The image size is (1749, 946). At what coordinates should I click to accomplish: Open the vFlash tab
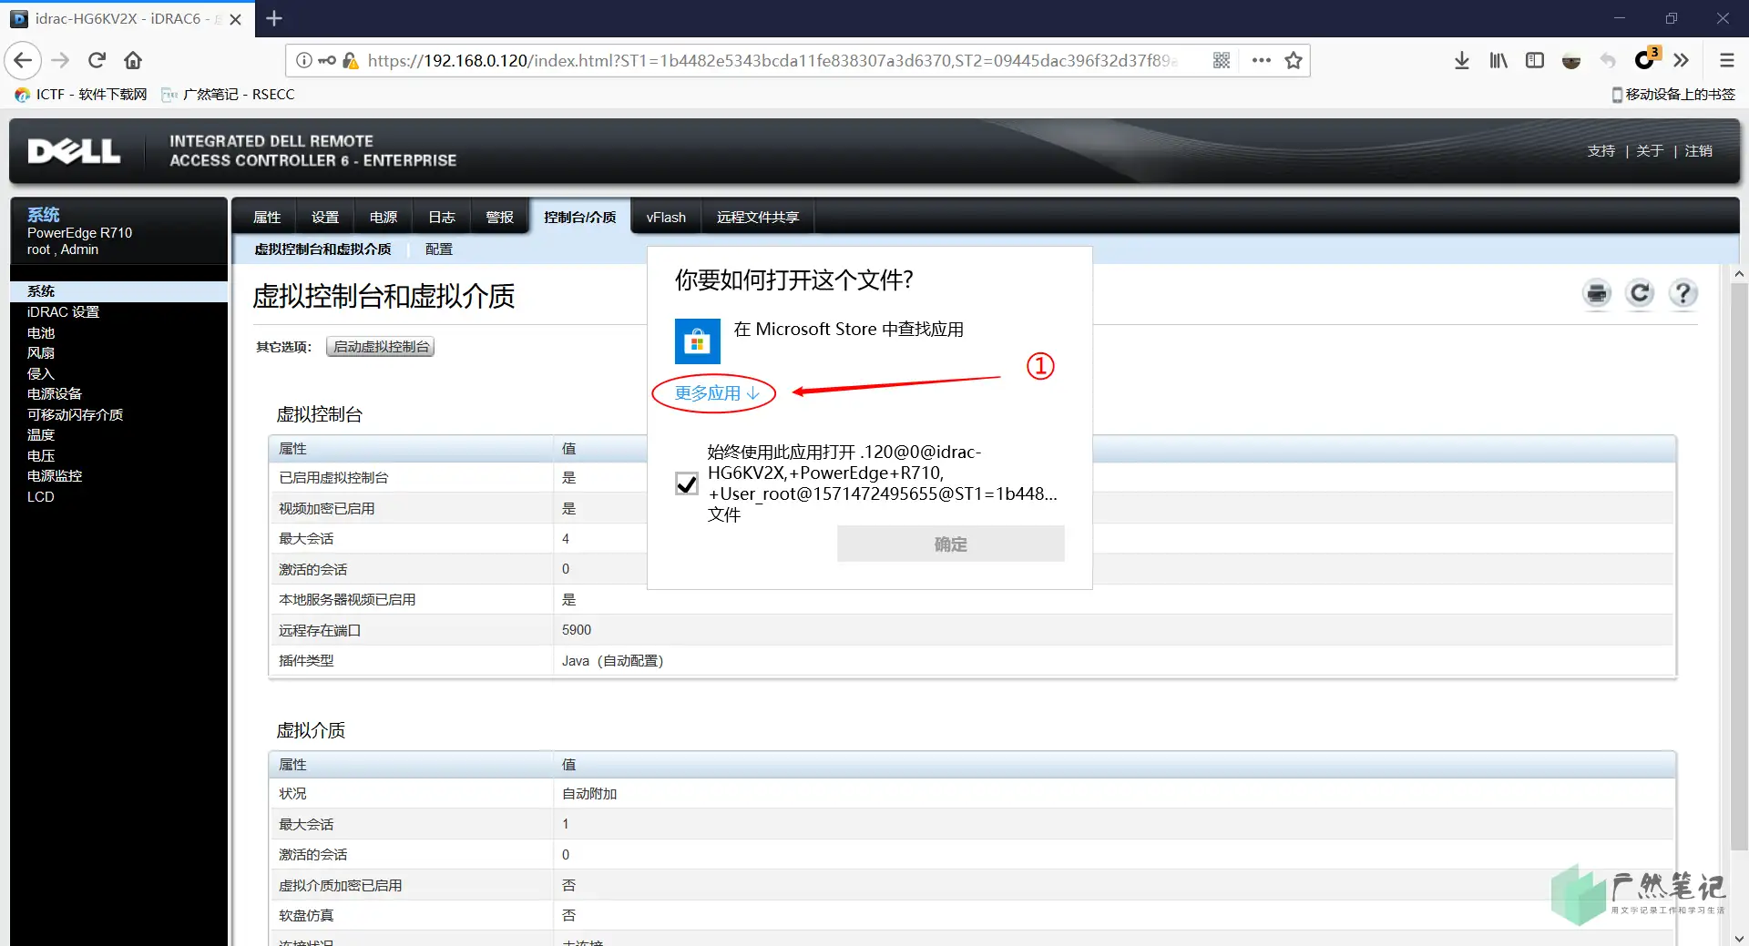tap(666, 217)
